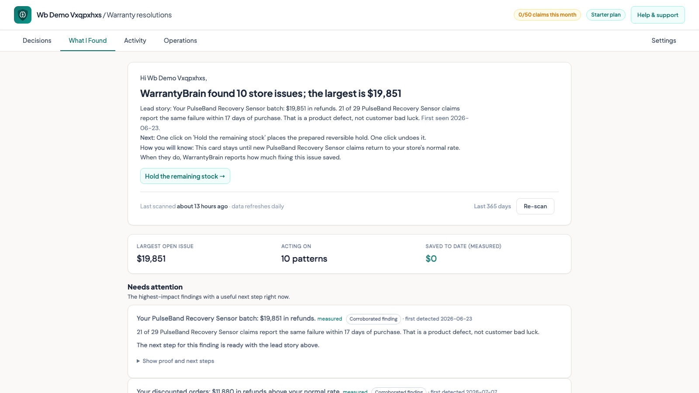This screenshot has width=699, height=393.
Task: Click the Warranty resolutions breadcrumb text
Action: [x=139, y=15]
